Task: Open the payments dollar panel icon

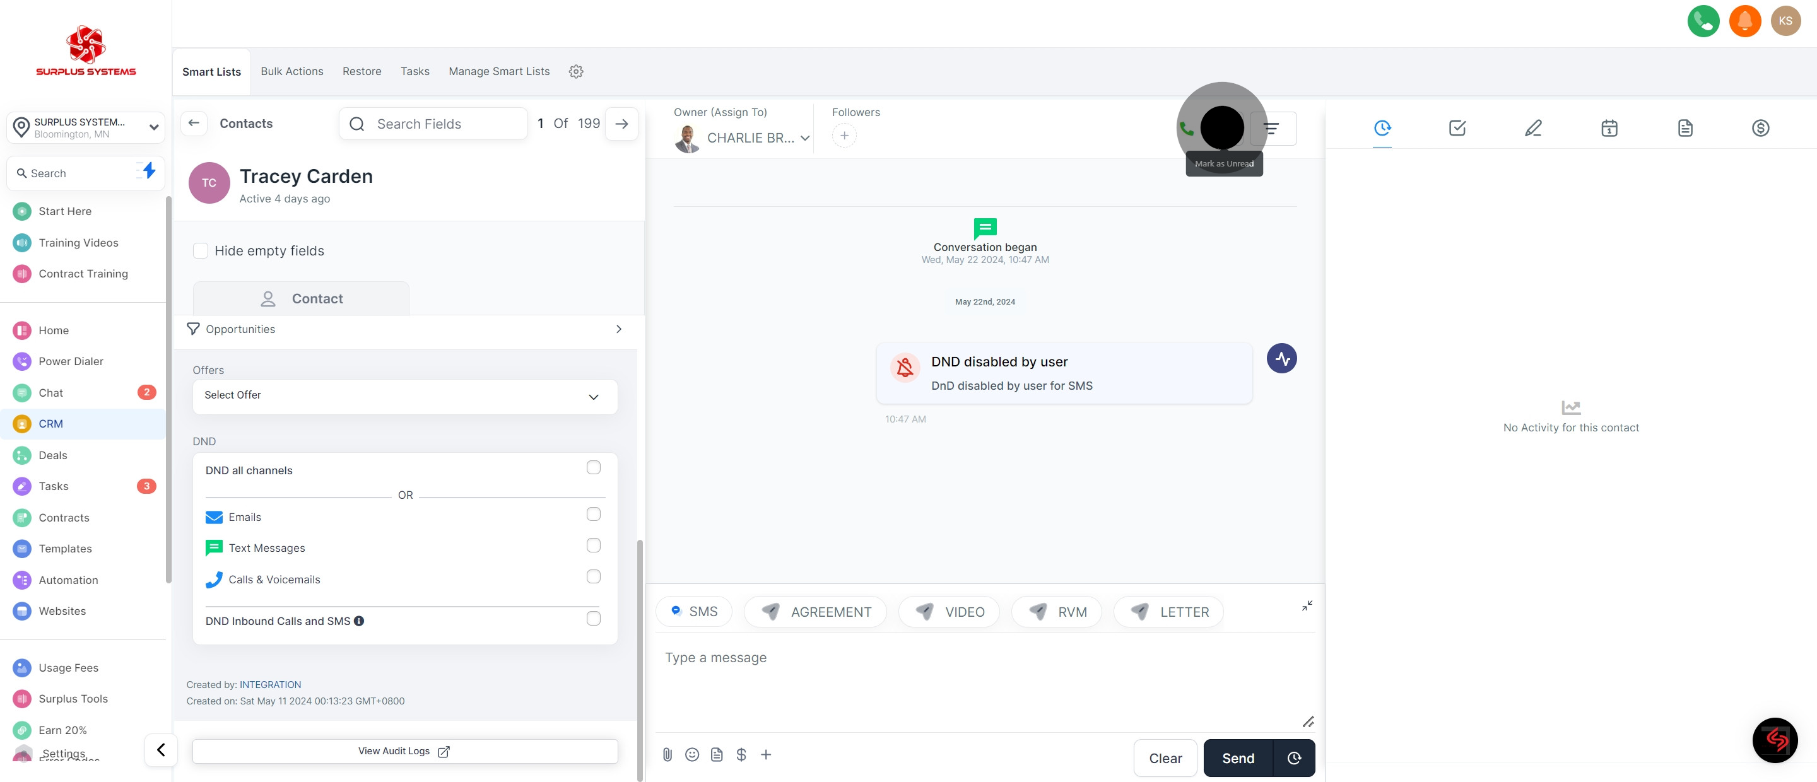Action: point(1760,128)
